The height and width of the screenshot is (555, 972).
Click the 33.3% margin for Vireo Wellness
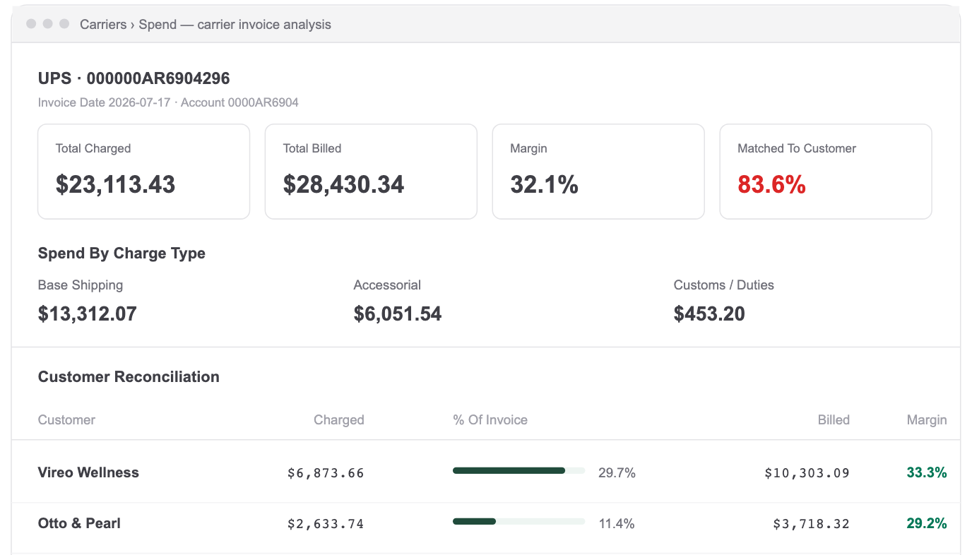pos(927,472)
